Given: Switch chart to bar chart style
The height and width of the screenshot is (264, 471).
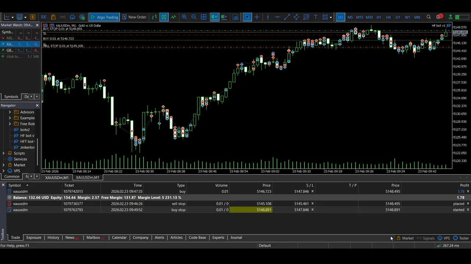Looking at the screenshot, I should point(154,17).
